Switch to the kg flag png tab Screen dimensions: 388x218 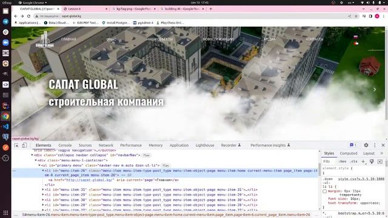(134, 8)
